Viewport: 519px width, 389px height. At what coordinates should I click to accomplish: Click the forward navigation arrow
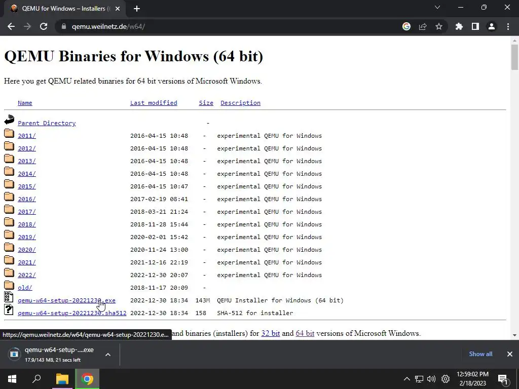(x=27, y=26)
